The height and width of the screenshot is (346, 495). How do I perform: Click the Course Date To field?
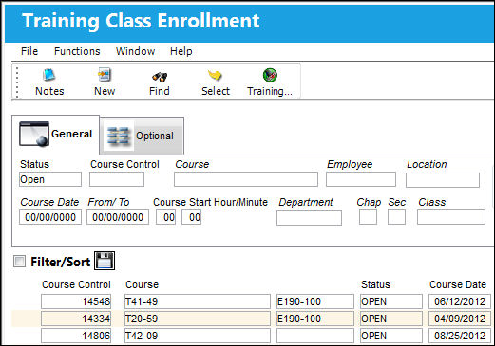click(x=118, y=217)
